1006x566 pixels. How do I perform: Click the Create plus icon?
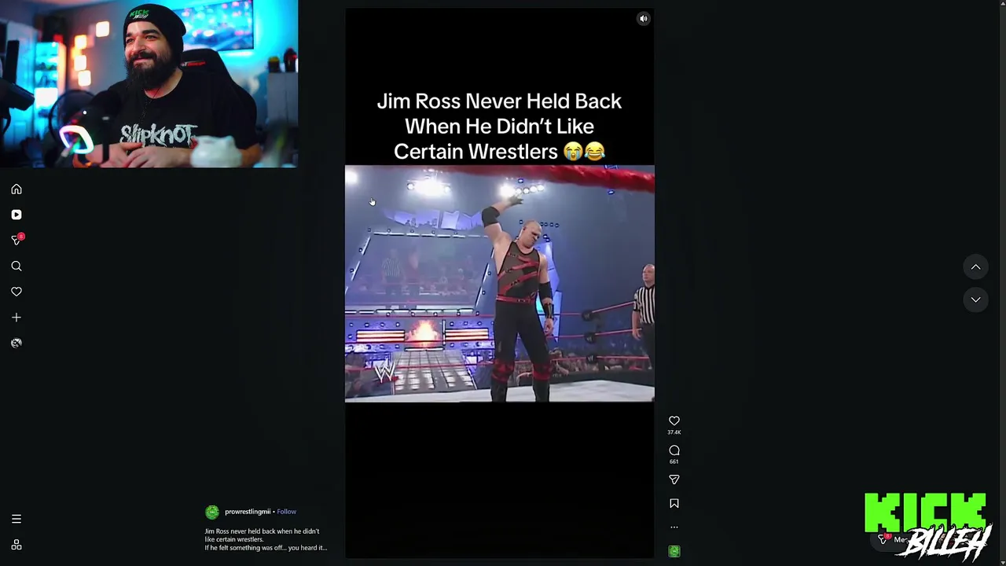(x=17, y=318)
